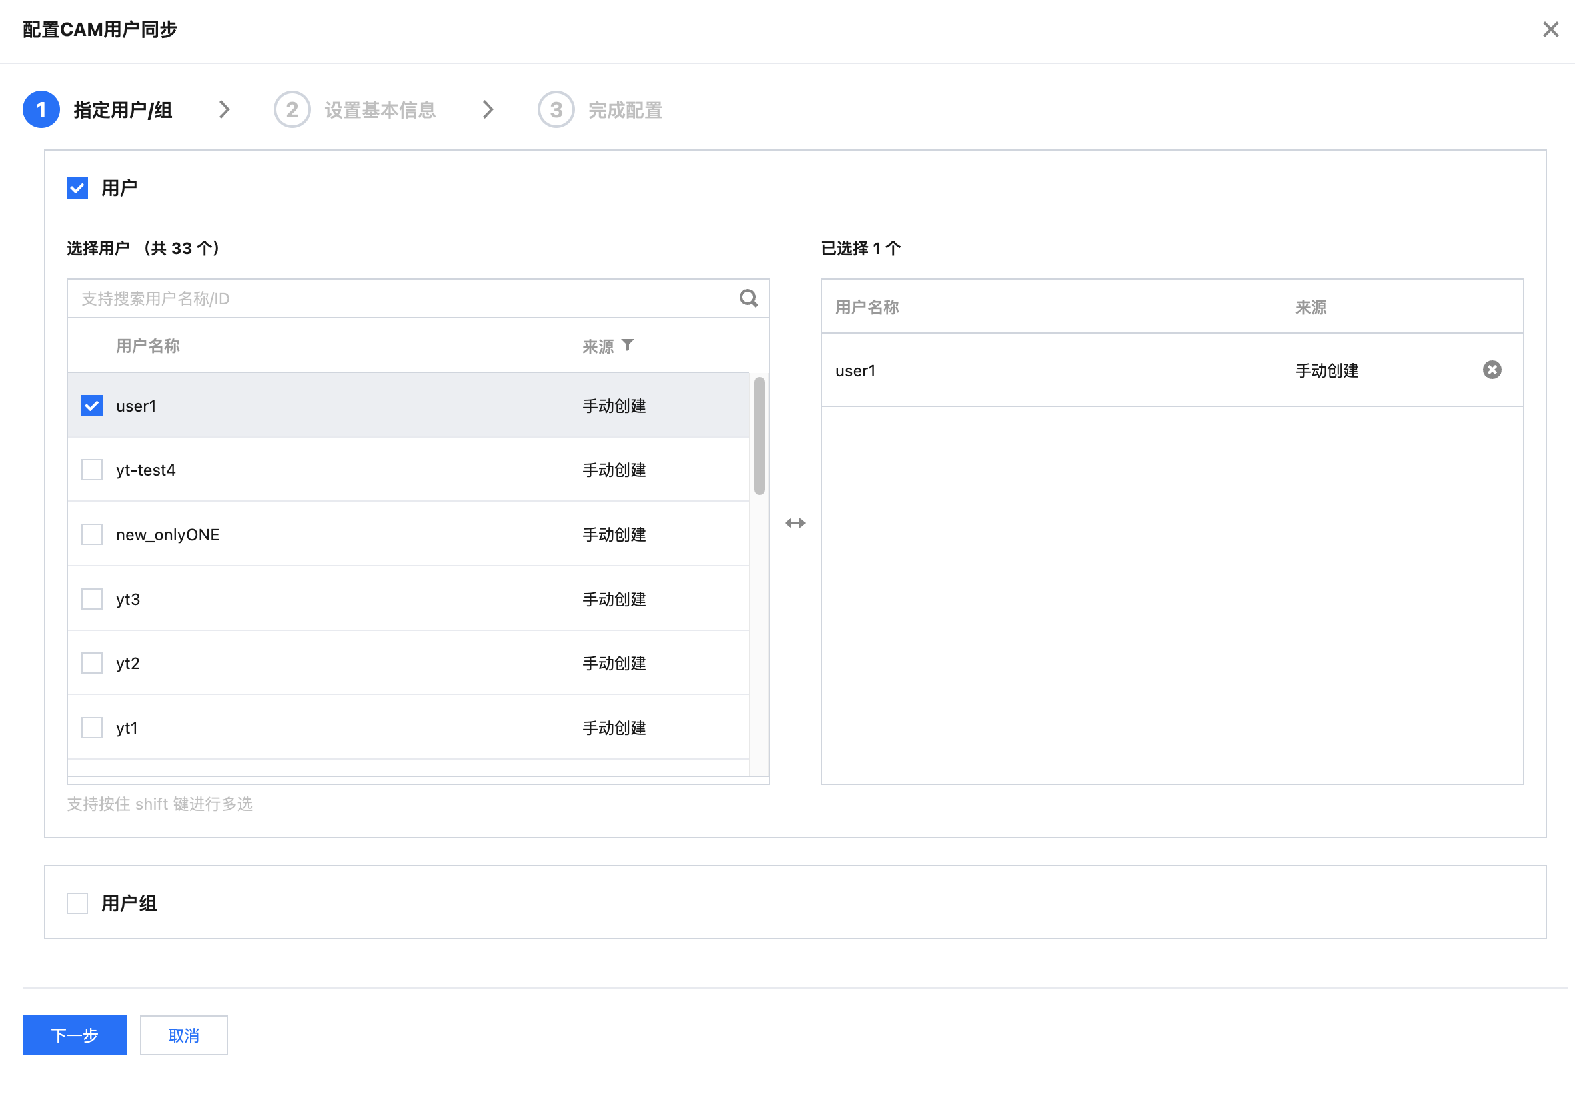1575x1110 pixels.
Task: Click the step 3 circle indicator
Action: coord(556,110)
